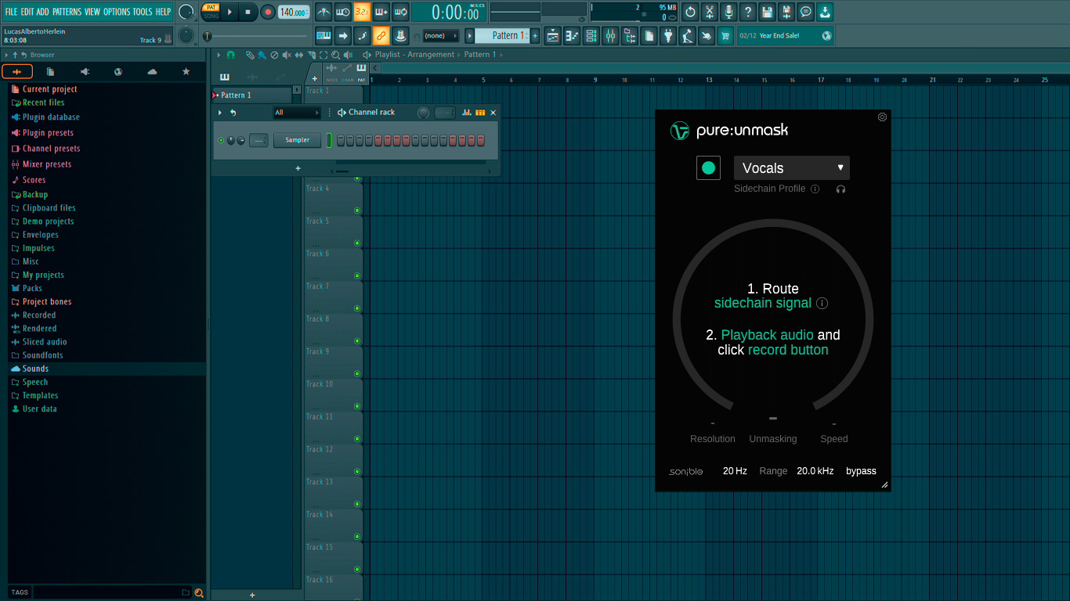Open the PATTERNS menu
1070x601 pixels.
67,12
